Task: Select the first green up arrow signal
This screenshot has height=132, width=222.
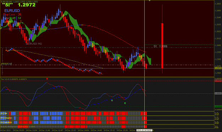Action: pos(112,101)
